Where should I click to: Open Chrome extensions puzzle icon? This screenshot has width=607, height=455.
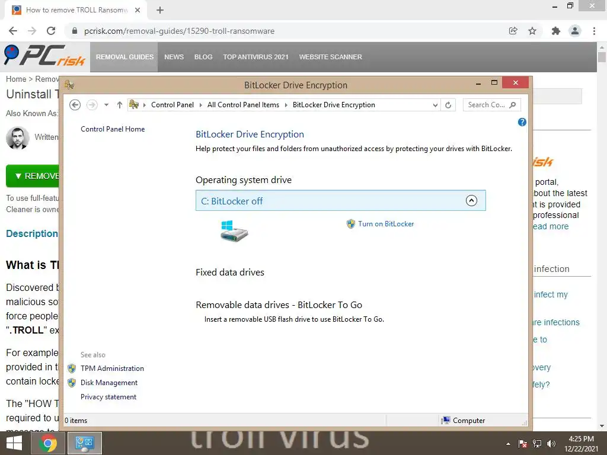tap(556, 31)
